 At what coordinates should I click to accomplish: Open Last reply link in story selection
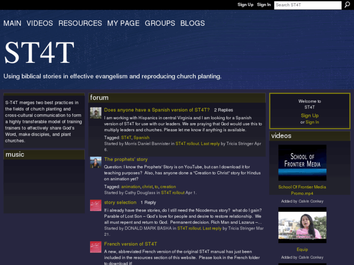point(212,228)
